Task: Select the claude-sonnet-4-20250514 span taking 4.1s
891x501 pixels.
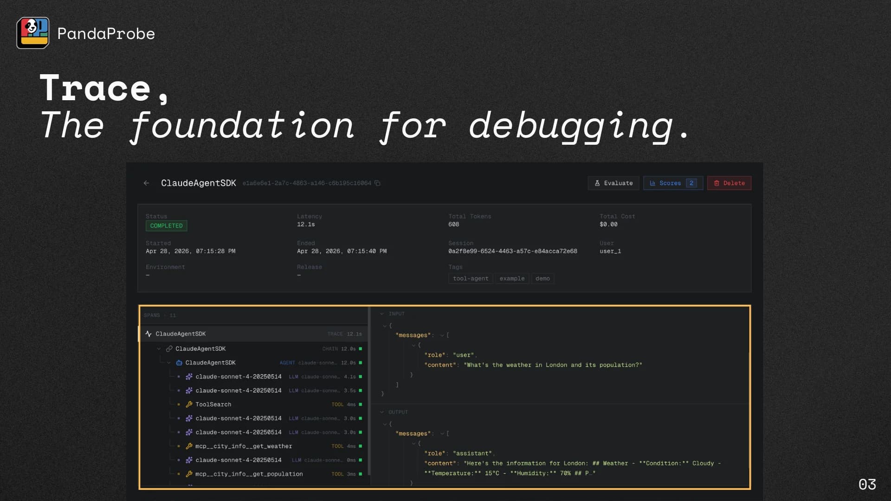Action: (x=239, y=377)
